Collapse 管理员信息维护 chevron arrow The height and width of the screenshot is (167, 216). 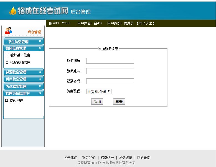pyautogui.click(x=40, y=93)
